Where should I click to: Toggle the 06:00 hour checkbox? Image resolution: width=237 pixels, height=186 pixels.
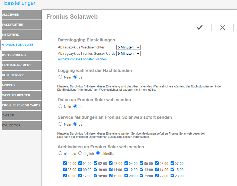click(x=157, y=163)
